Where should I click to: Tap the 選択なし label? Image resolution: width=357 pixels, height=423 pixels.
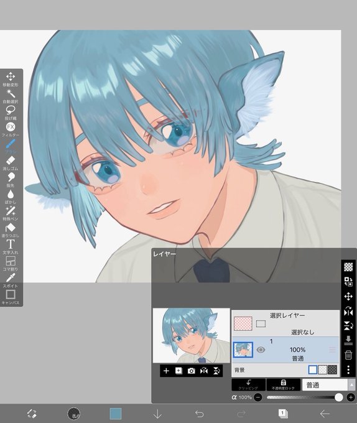pyautogui.click(x=302, y=332)
